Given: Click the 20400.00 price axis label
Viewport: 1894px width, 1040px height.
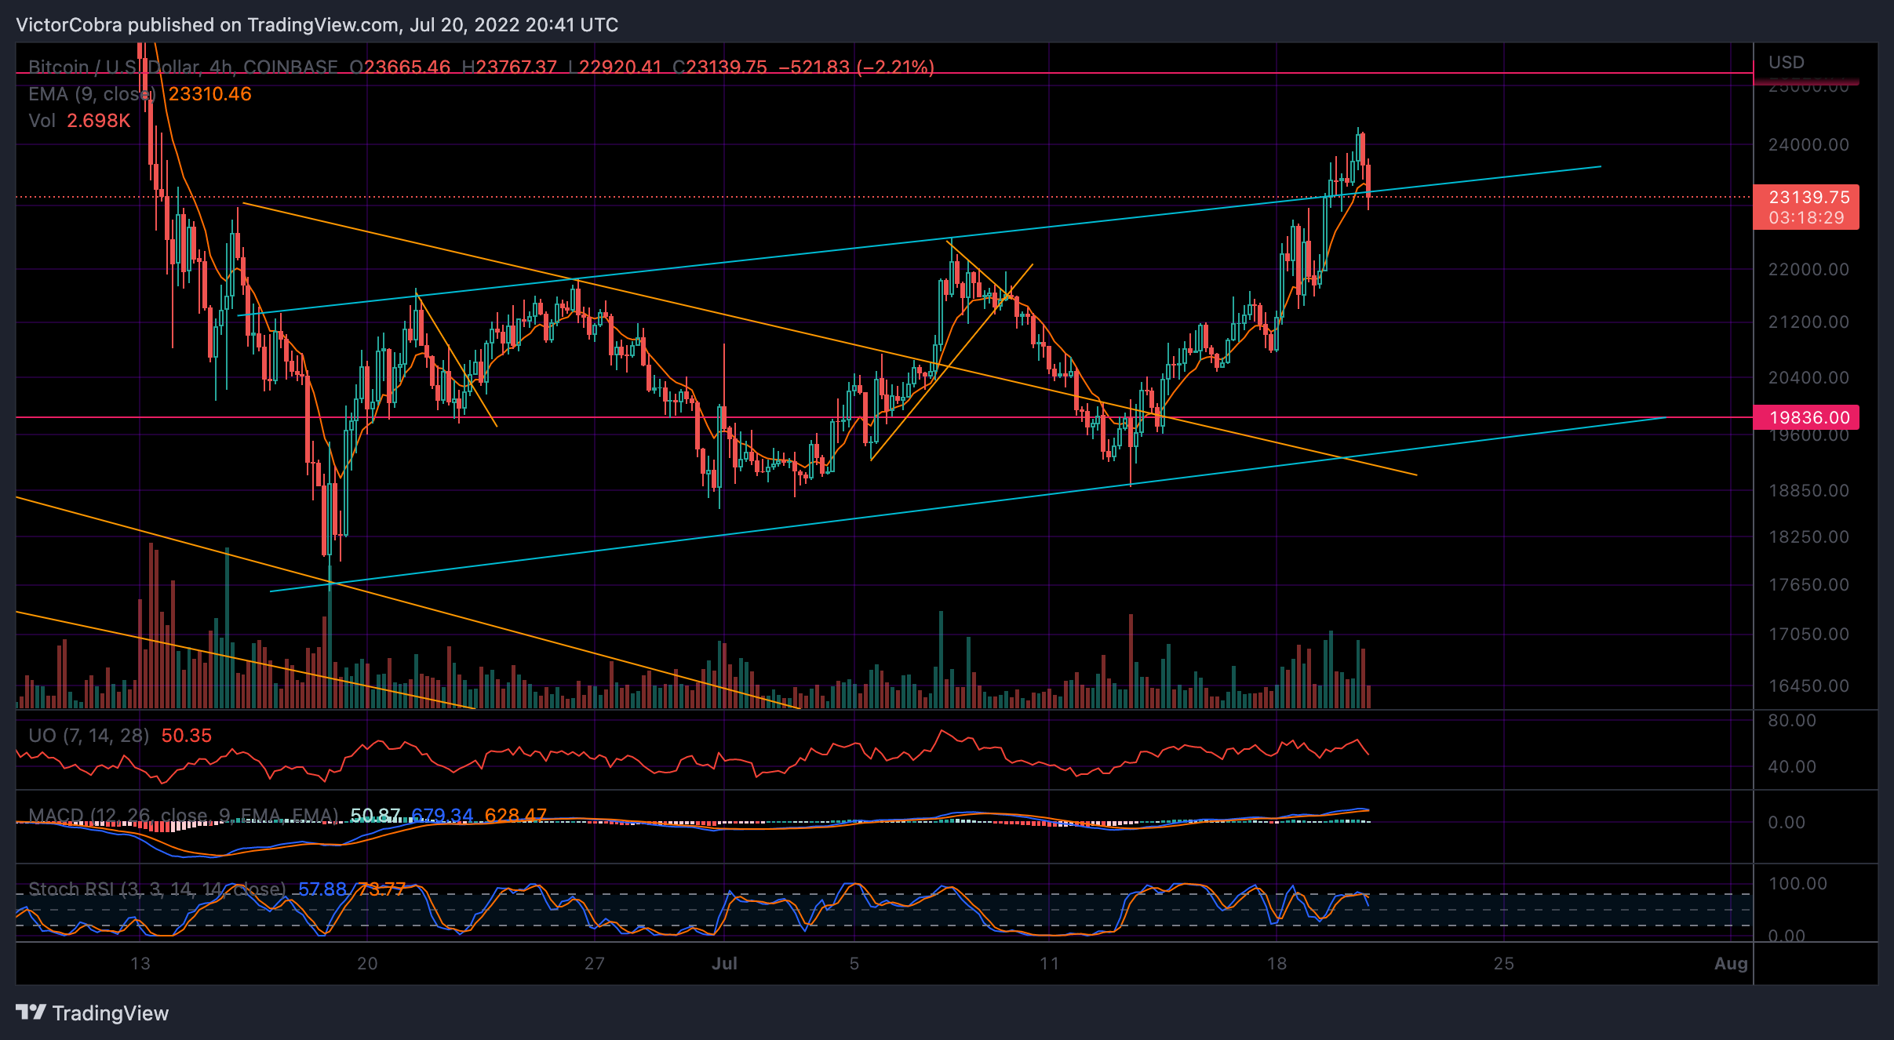Looking at the screenshot, I should 1809,378.
